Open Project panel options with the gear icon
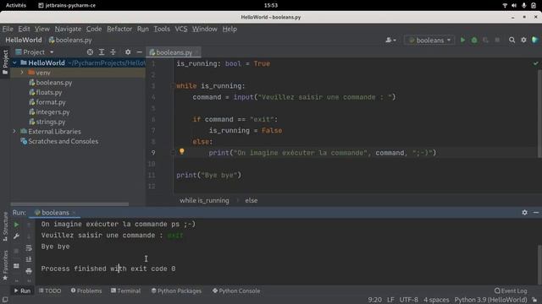 coord(128,52)
